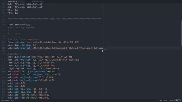Screen dimensions: 182x102
Task: Click line number 38 in the gutter
Action: pyautogui.click(x=3, y=48)
